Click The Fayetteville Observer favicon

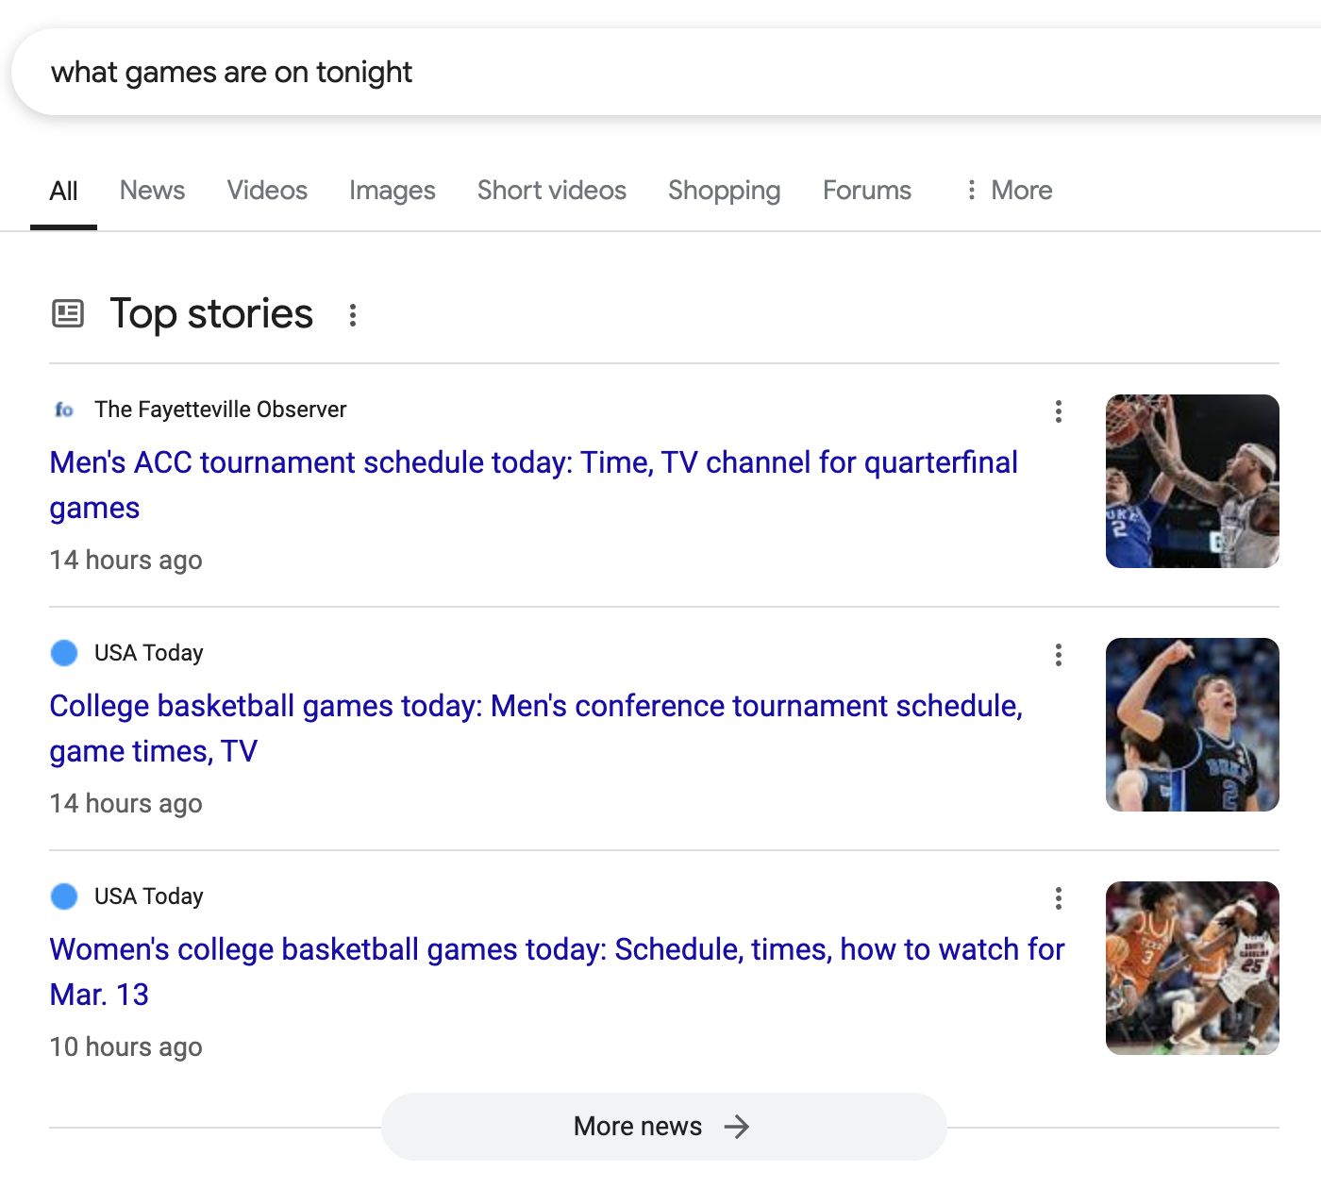click(64, 410)
